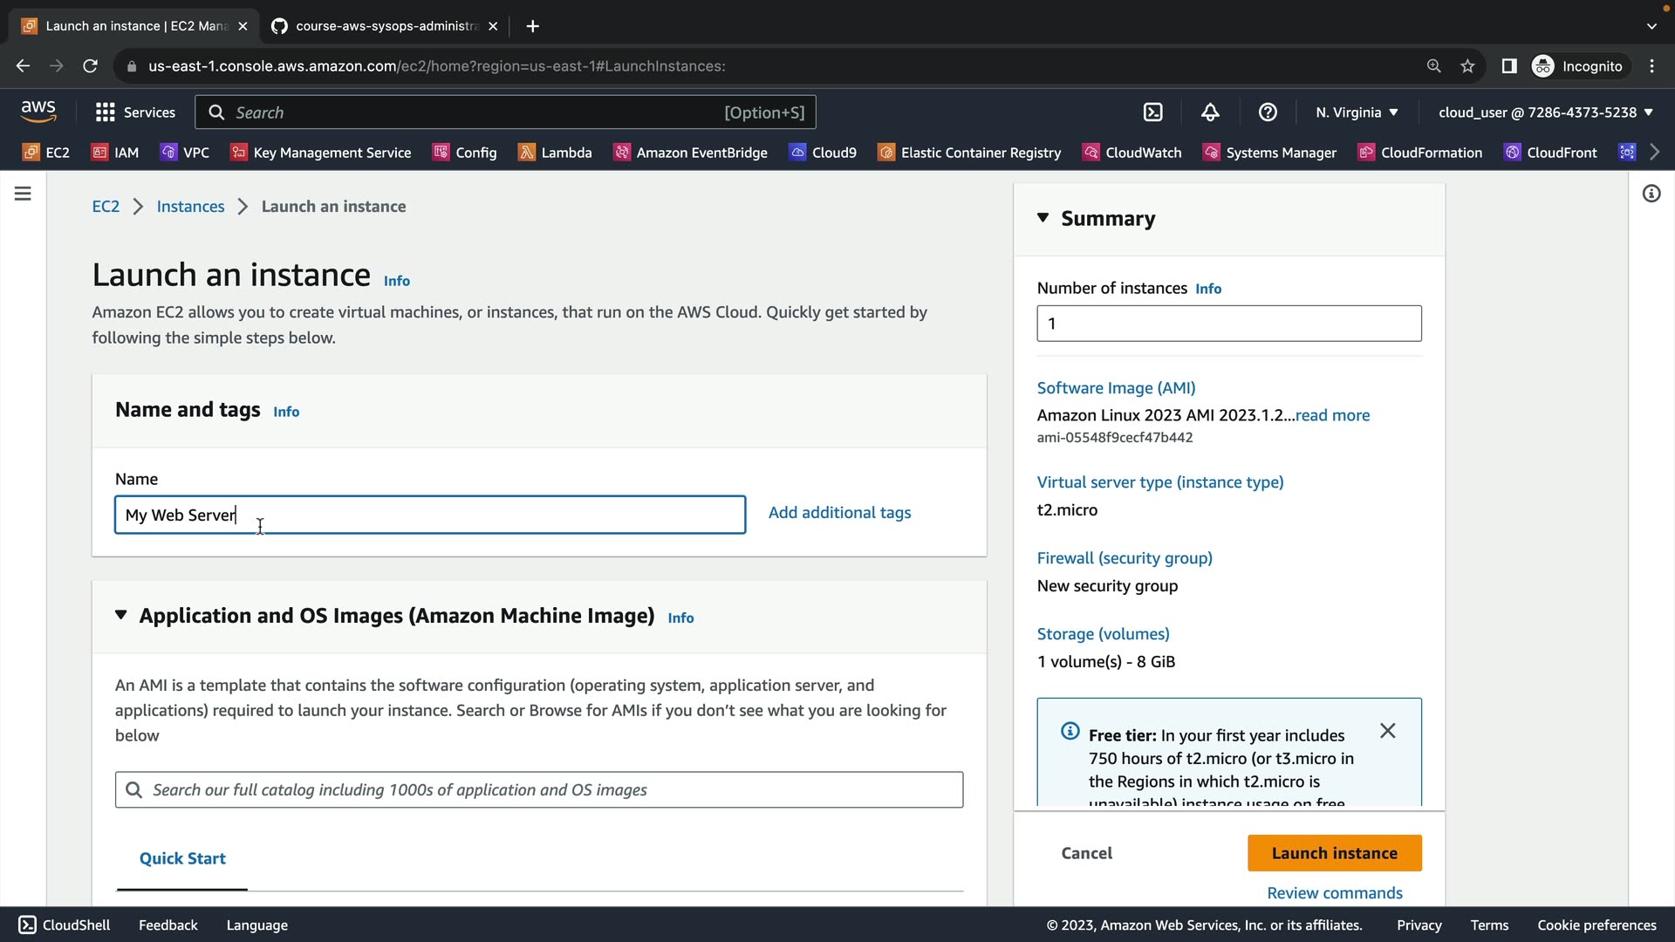Open the notifications bell icon
This screenshot has height=942, width=1675.
coord(1210,113)
